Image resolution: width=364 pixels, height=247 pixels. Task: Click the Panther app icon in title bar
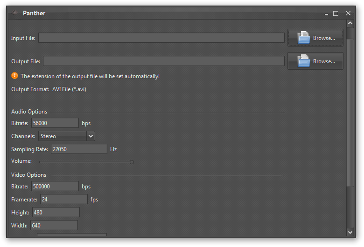(15, 13)
